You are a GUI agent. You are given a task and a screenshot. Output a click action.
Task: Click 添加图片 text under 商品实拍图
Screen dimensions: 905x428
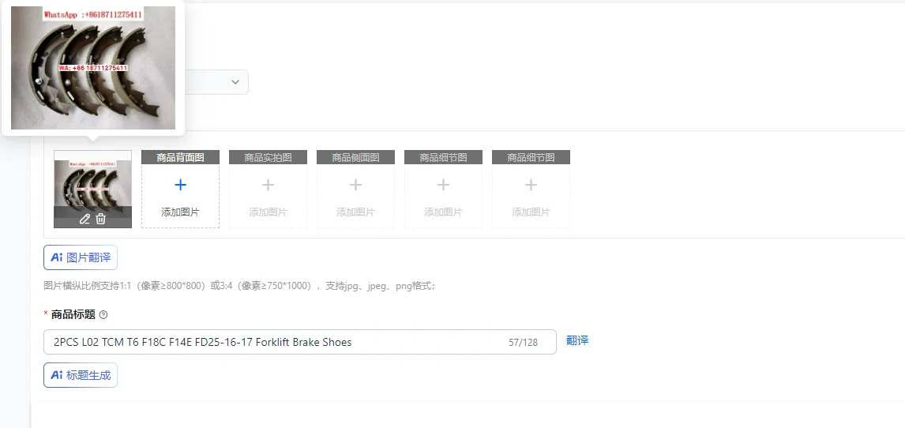coord(268,212)
